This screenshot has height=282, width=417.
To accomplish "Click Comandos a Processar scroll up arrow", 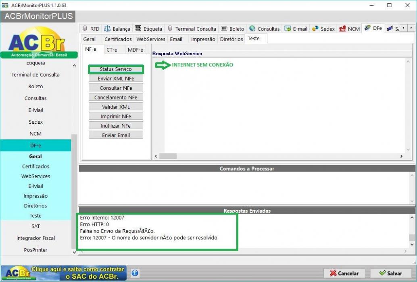I will [412, 176].
